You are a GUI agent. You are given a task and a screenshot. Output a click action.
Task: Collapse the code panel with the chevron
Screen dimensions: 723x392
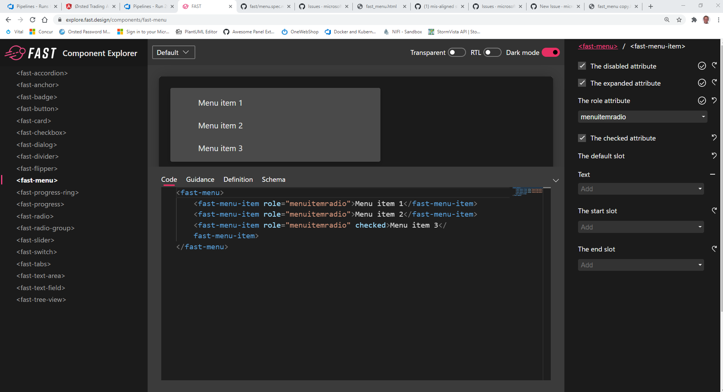coord(555,180)
